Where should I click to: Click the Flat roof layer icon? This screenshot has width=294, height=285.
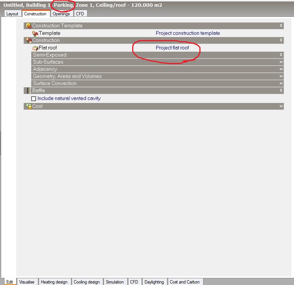(35, 48)
